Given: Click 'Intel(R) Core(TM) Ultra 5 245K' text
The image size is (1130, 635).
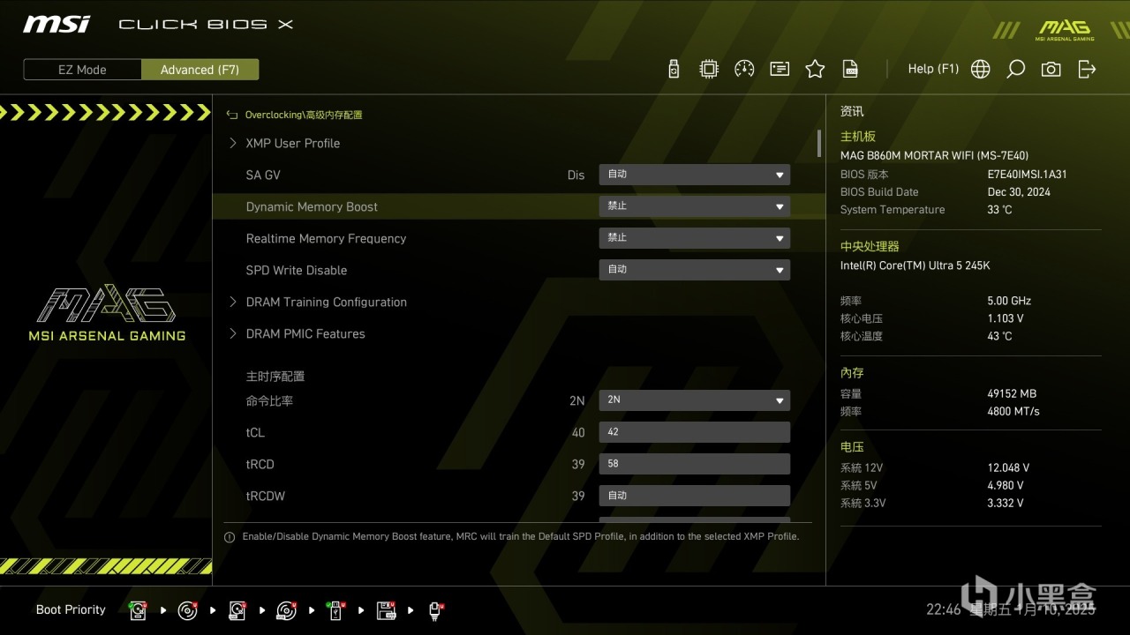Looking at the screenshot, I should (915, 265).
